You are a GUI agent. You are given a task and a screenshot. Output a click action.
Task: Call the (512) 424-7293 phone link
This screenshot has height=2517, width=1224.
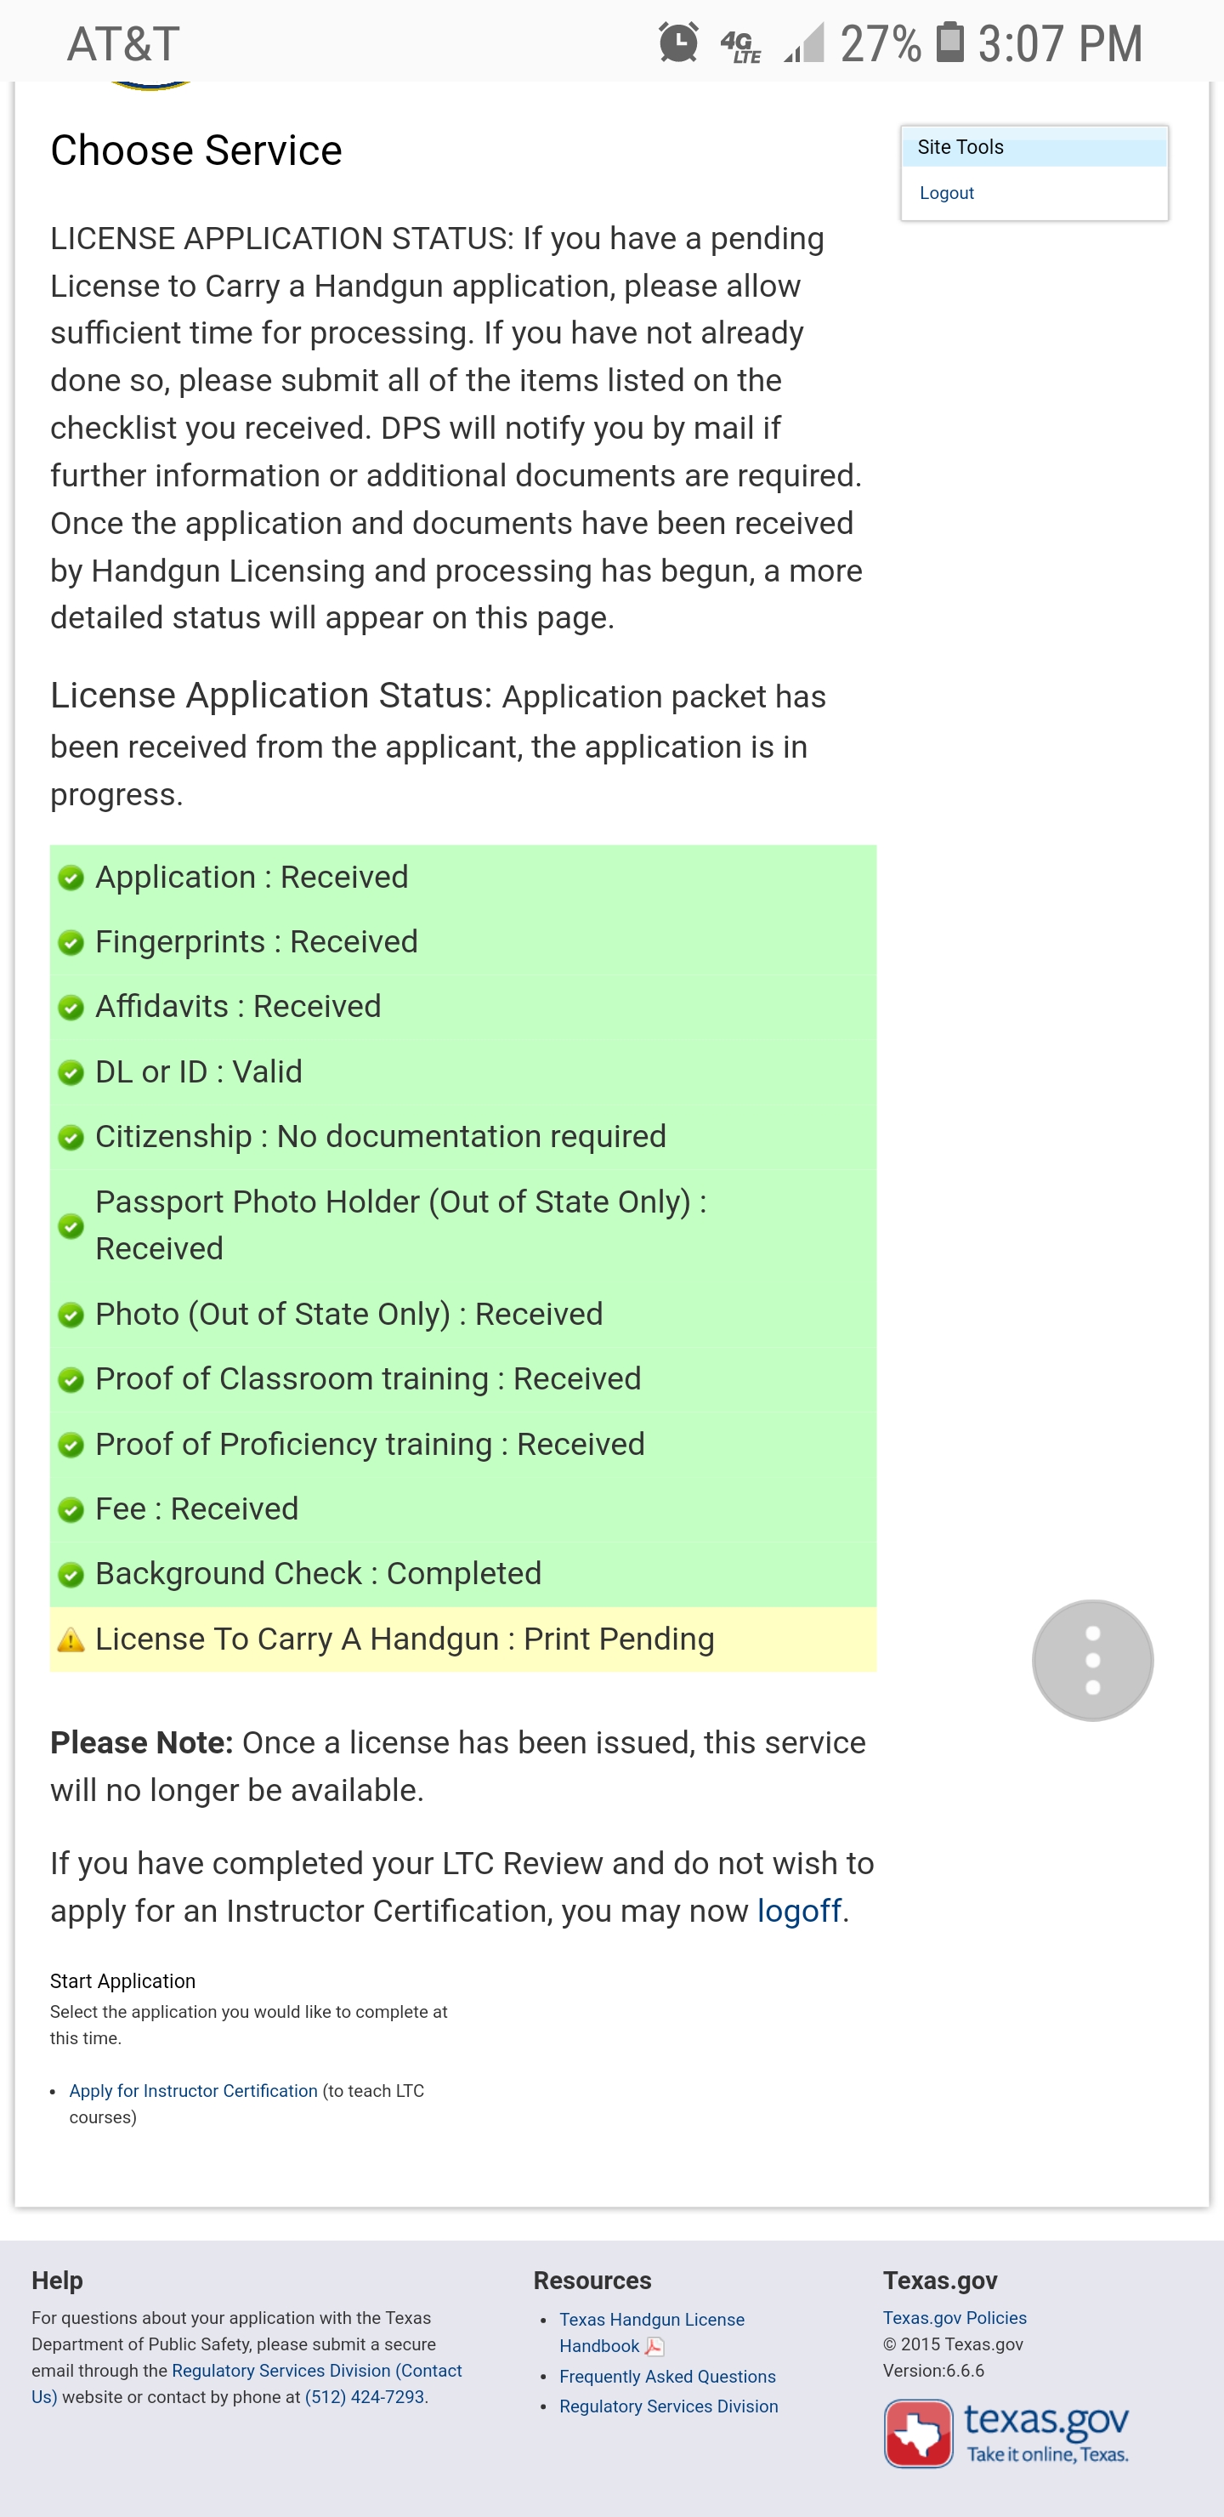pos(365,2397)
